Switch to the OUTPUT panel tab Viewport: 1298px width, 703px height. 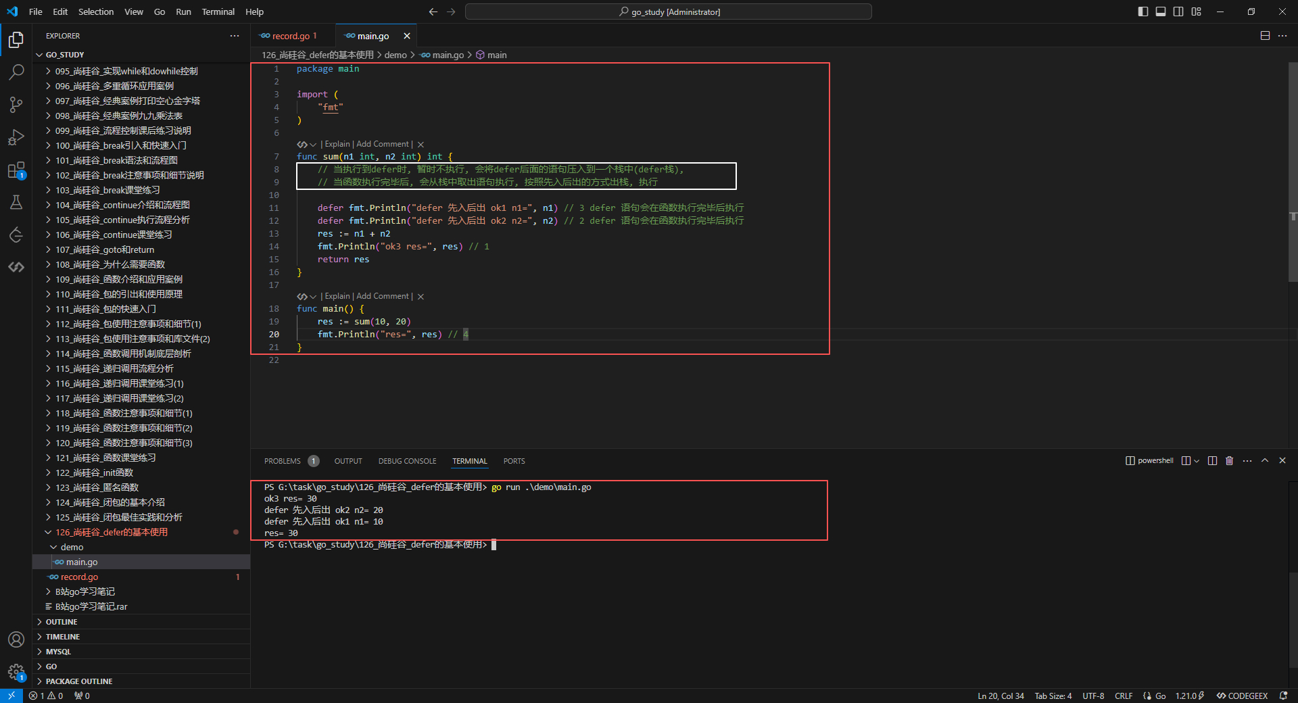[348, 461]
